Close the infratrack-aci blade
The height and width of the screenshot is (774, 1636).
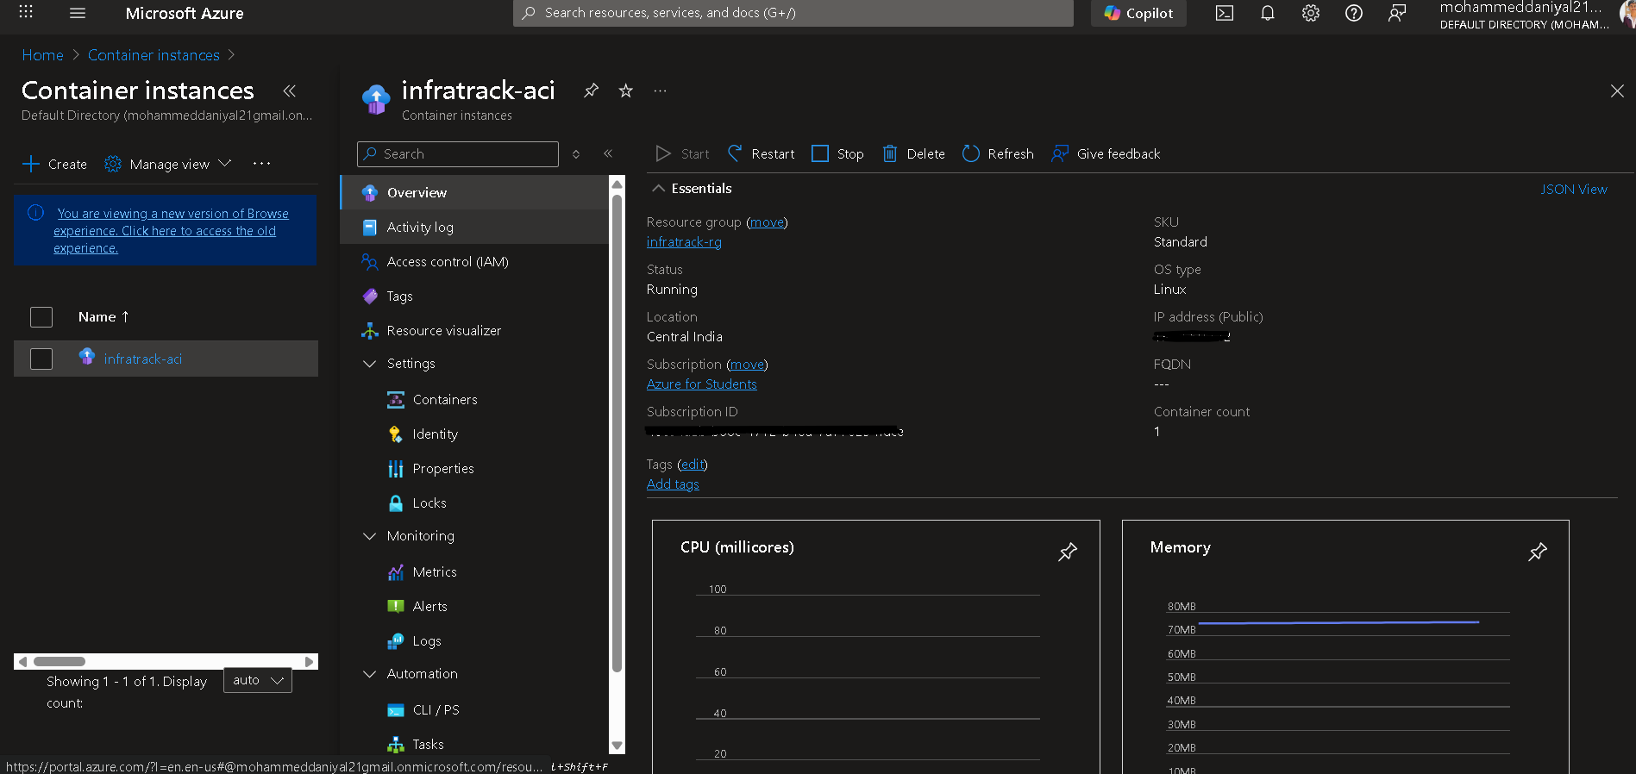tap(1617, 91)
